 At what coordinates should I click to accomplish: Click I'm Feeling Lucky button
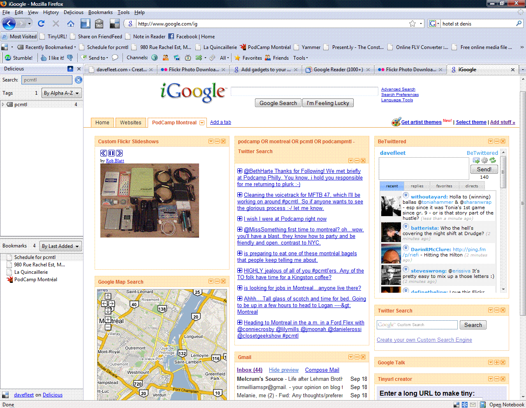point(328,103)
